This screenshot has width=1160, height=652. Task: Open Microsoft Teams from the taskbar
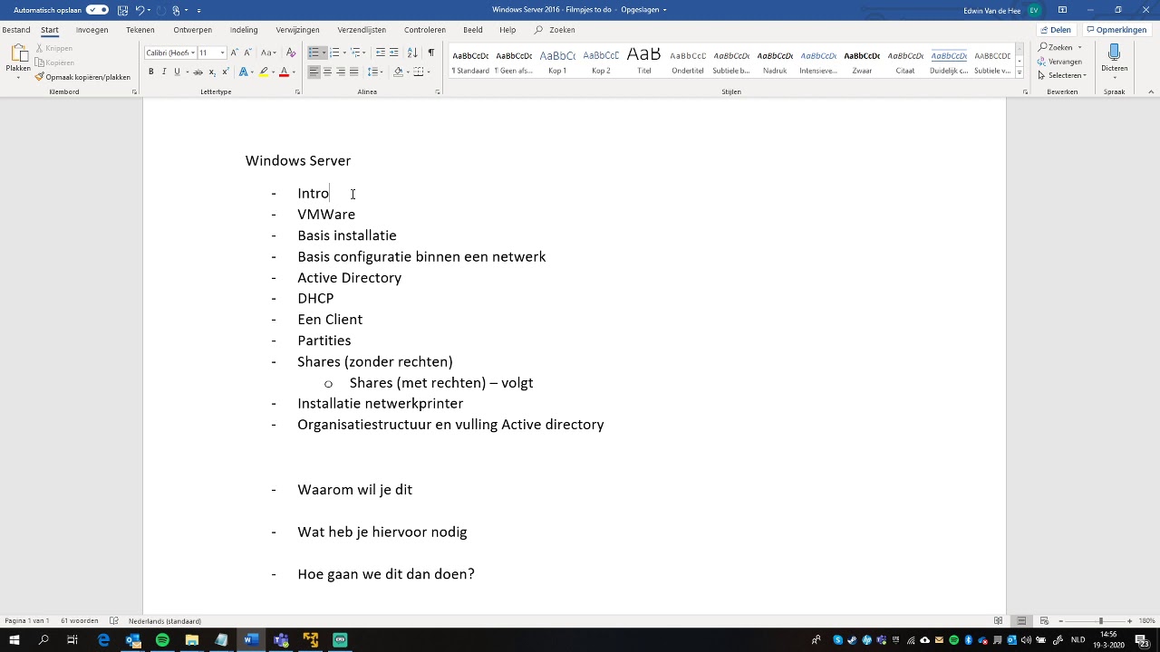281,640
